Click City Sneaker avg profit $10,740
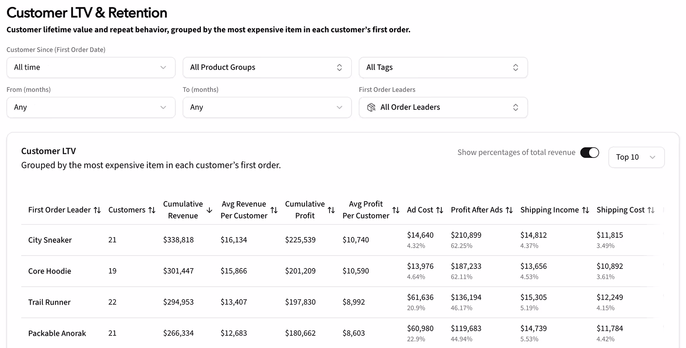The width and height of the screenshot is (686, 348). 356,240
